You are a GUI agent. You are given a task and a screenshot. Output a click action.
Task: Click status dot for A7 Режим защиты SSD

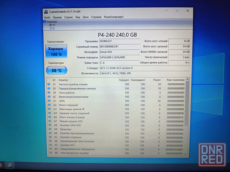pos(50,121)
